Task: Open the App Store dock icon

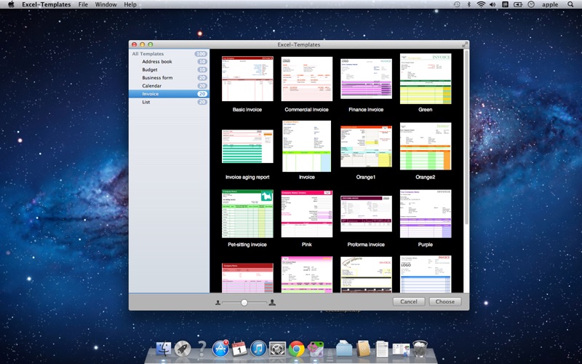Action: pos(220,349)
